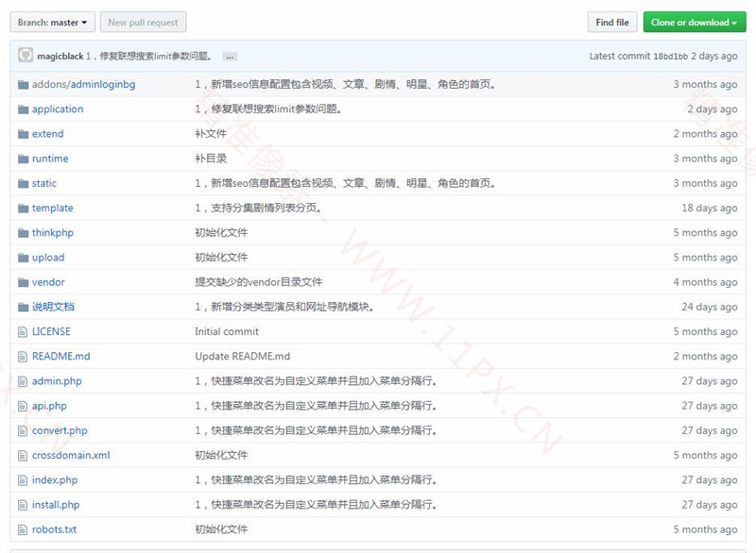Click the folder icon beside vendor
The image size is (756, 553).
pyautogui.click(x=23, y=282)
